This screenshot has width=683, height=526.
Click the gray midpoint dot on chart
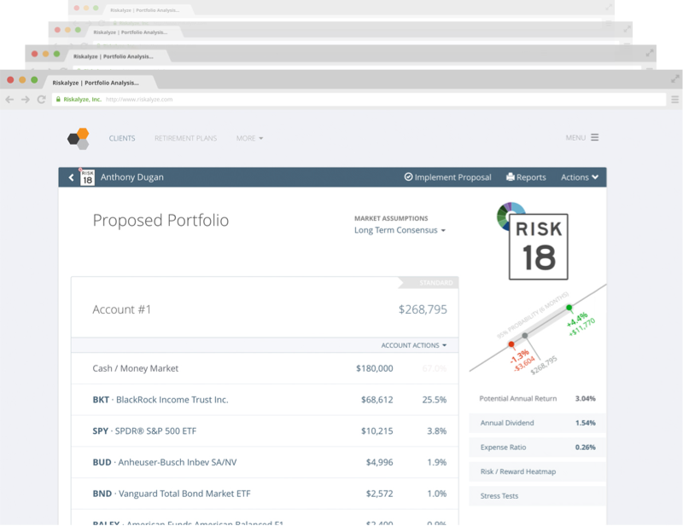click(x=525, y=335)
